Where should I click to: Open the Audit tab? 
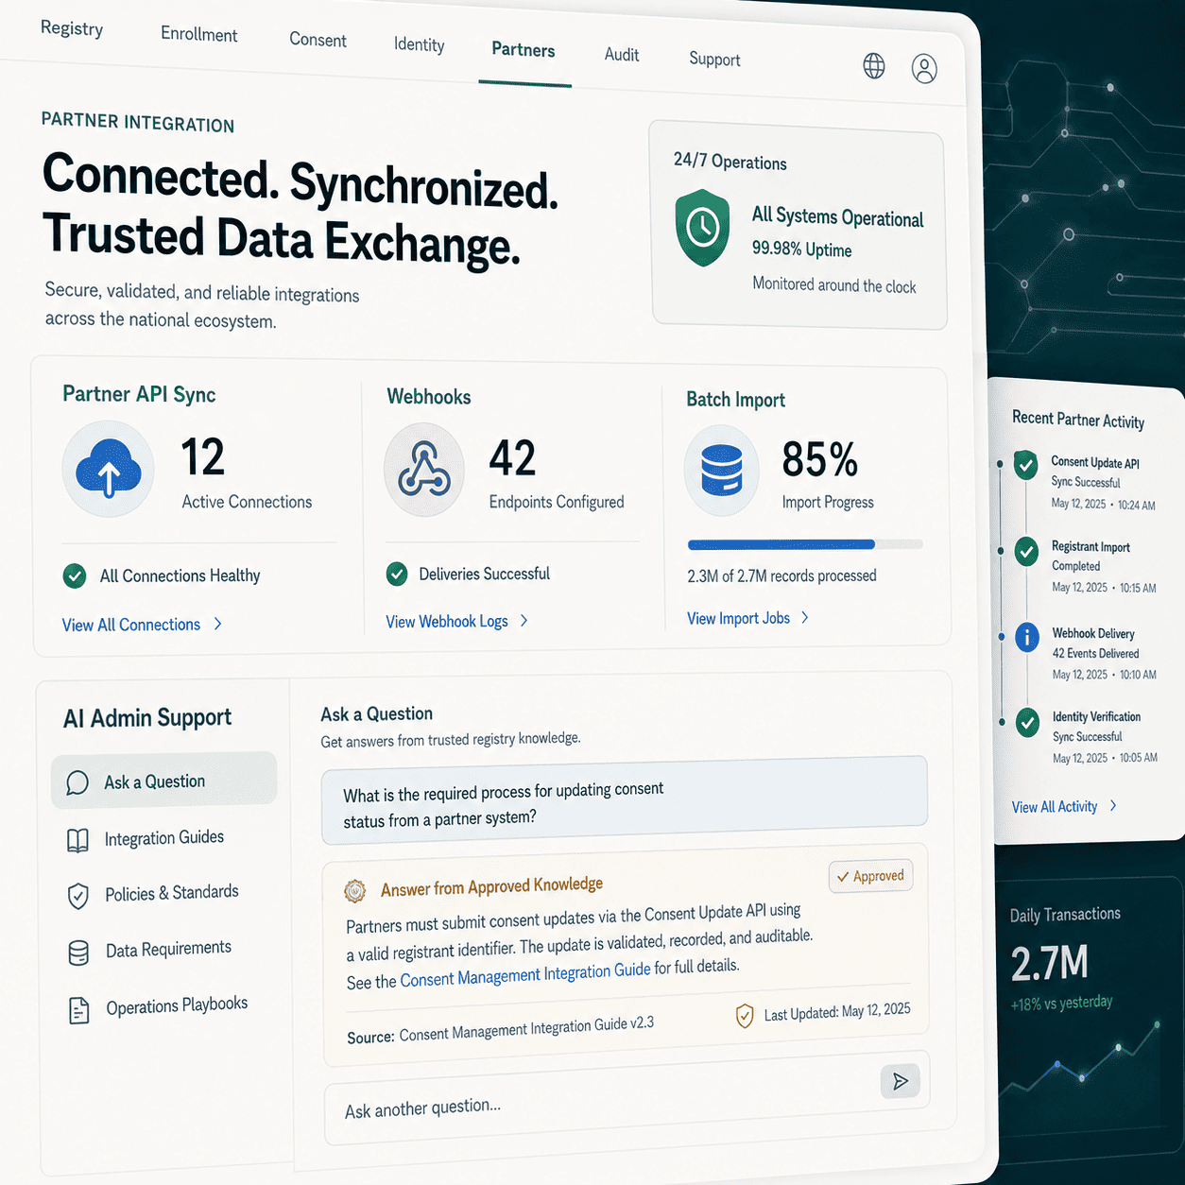pyautogui.click(x=622, y=55)
